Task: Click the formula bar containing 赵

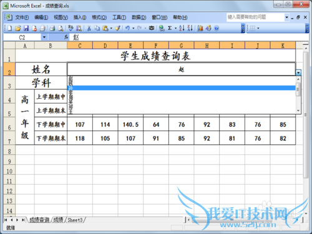Action: click(189, 37)
